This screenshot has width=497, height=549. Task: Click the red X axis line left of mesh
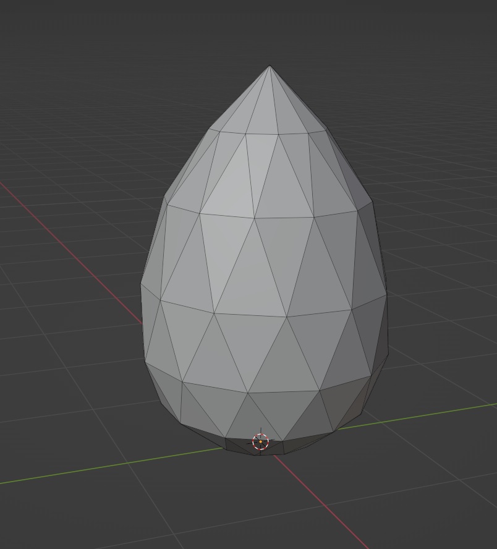coord(74,247)
